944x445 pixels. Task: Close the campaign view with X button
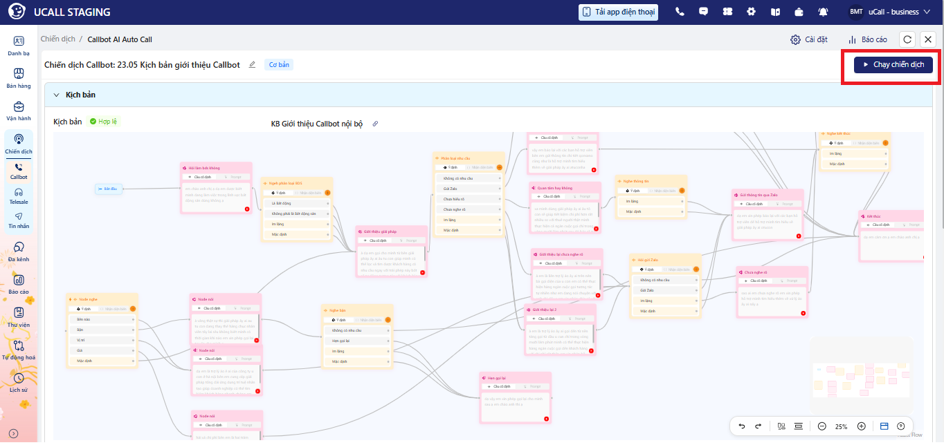click(x=929, y=39)
